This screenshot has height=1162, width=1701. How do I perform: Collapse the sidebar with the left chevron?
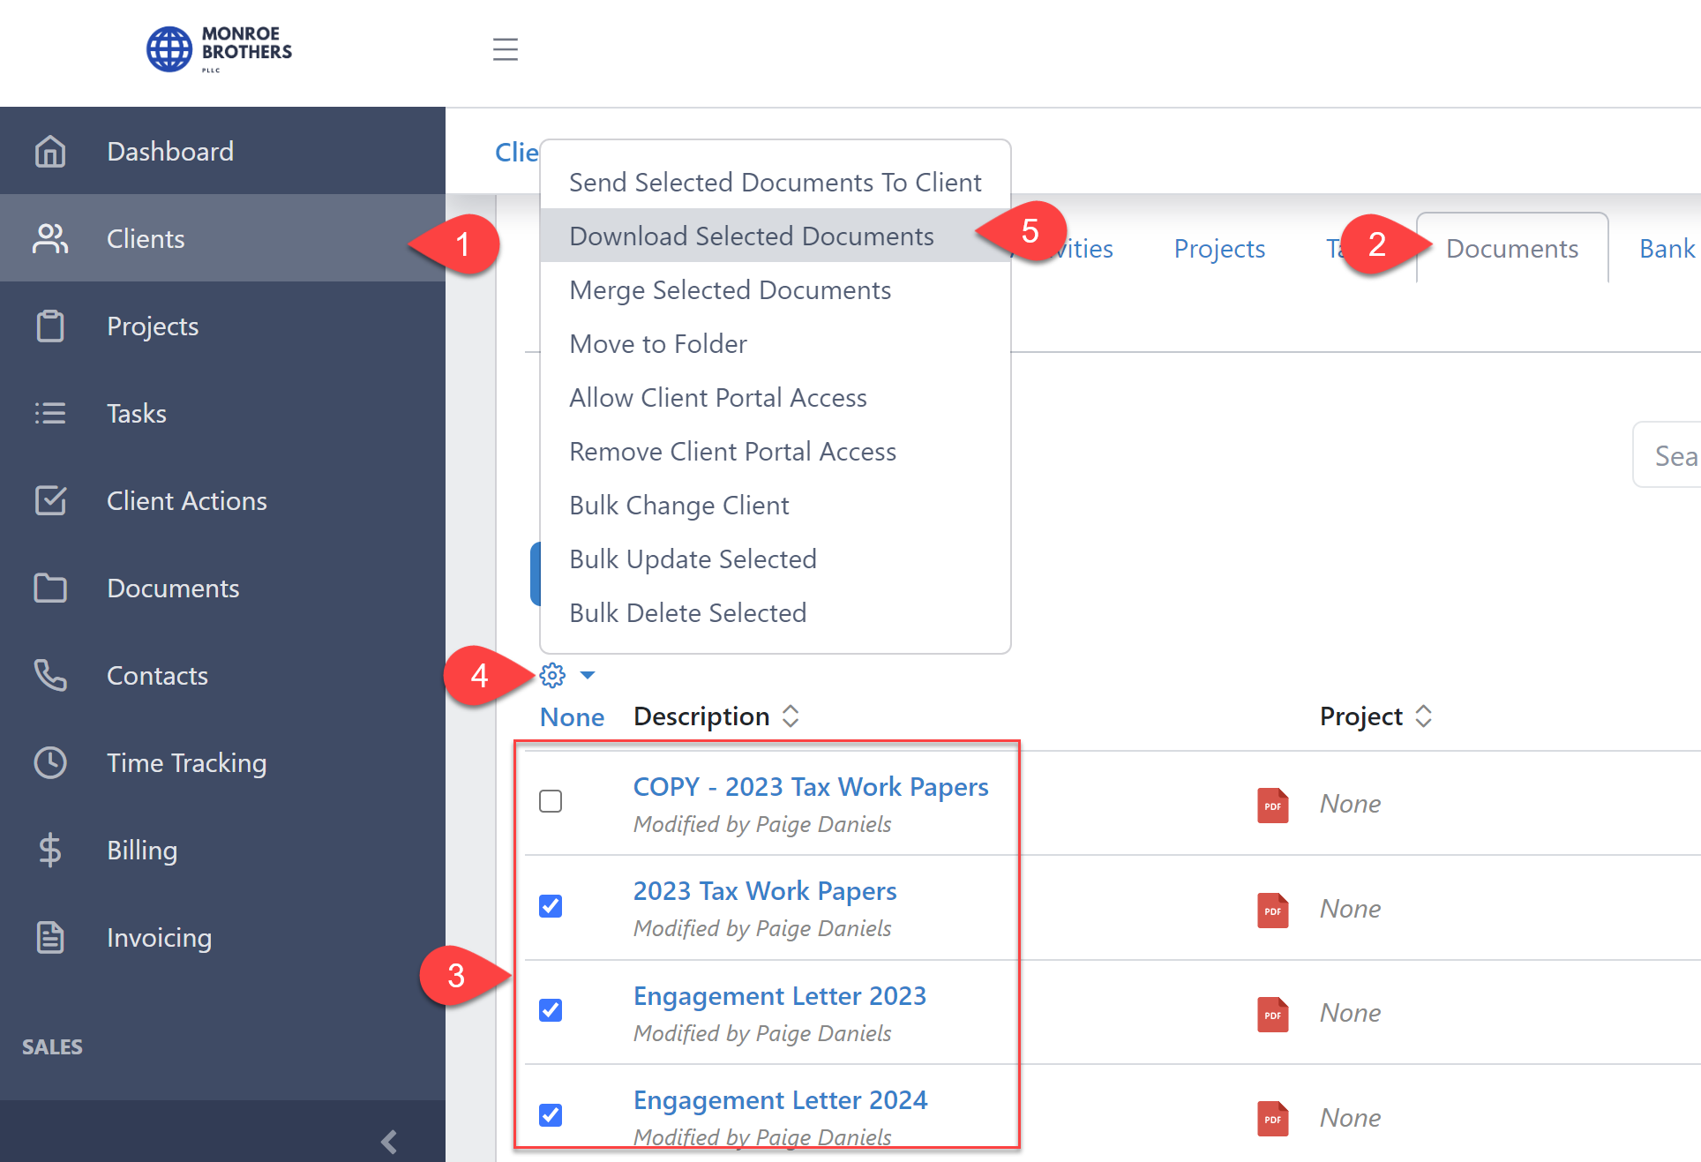[x=388, y=1140]
